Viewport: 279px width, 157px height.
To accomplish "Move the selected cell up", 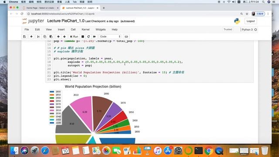I will click(58, 37).
